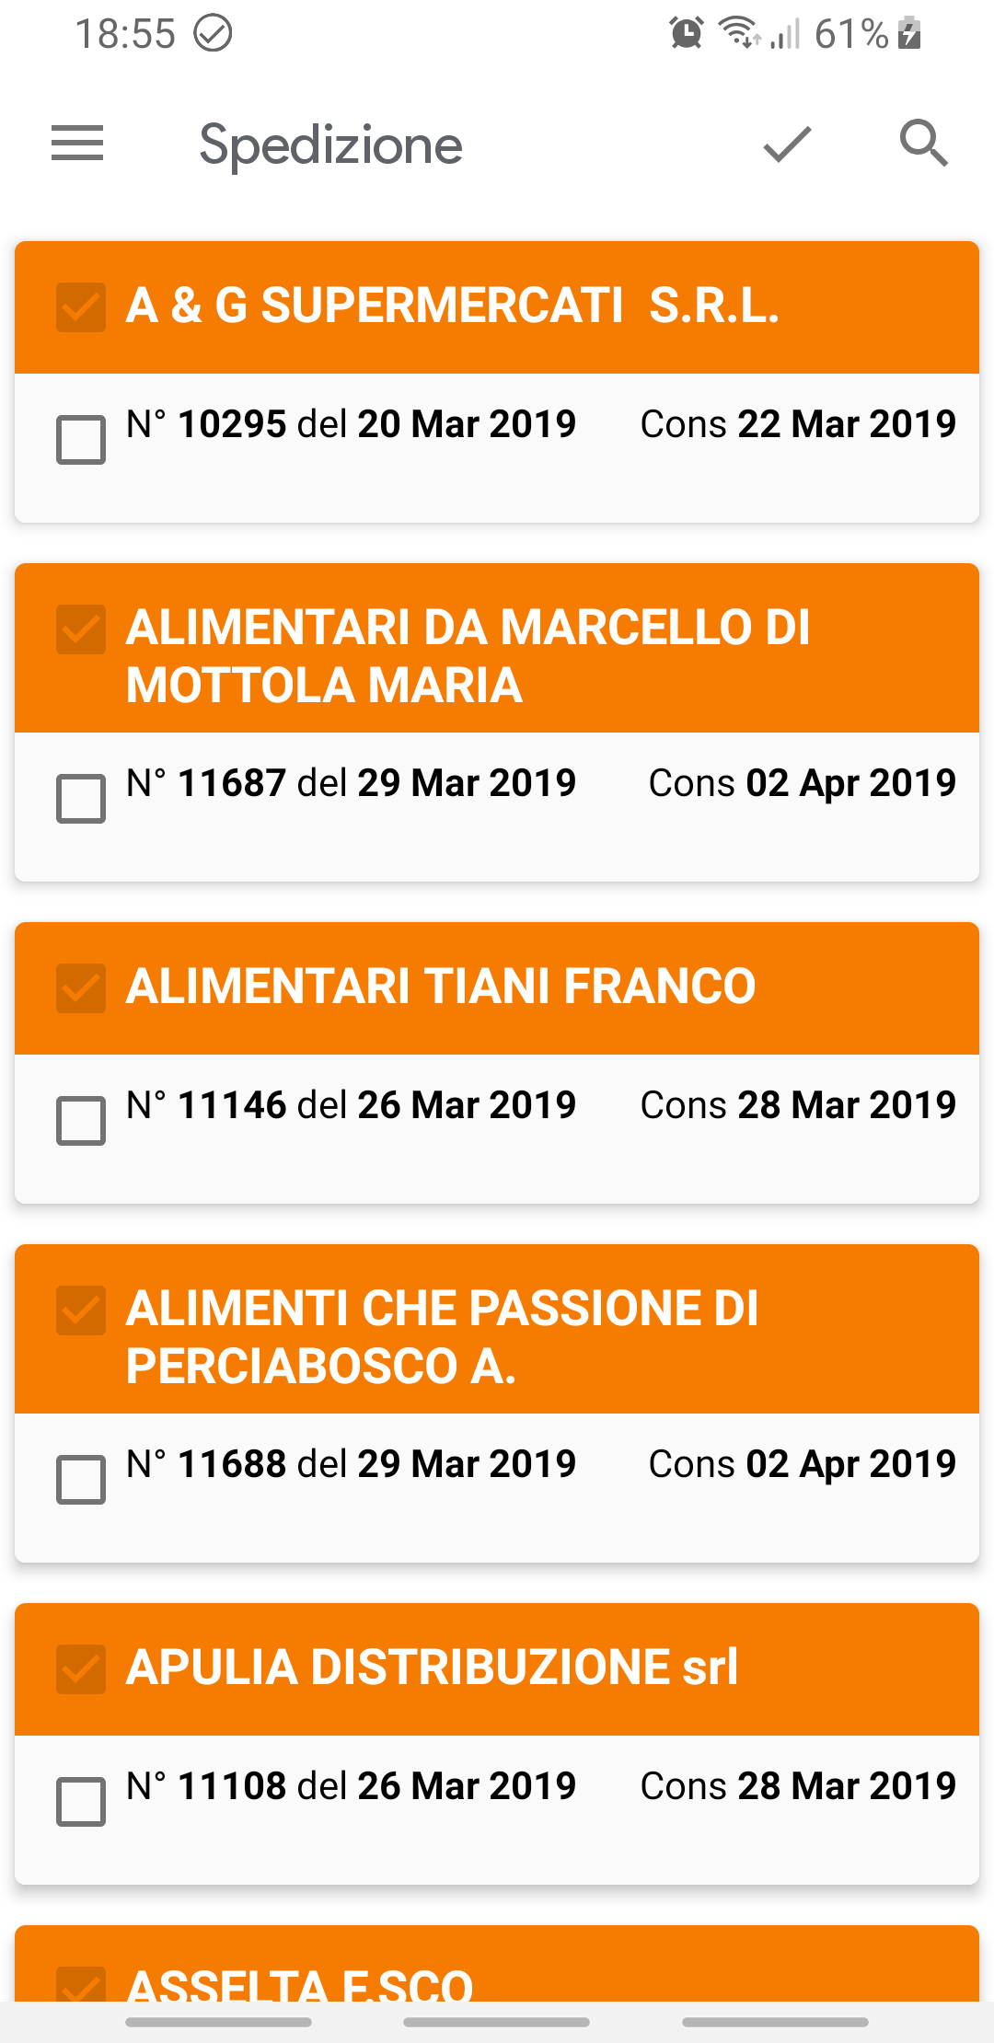994x2043 pixels.
Task: Tap the Wi-Fi signal status icon
Action: (x=739, y=32)
